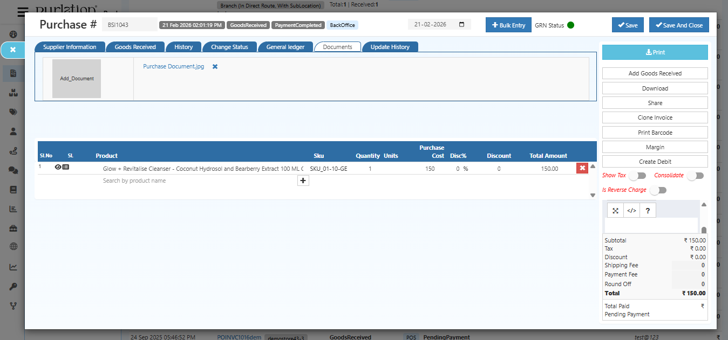Open batch details icon beside the eye

click(66, 167)
